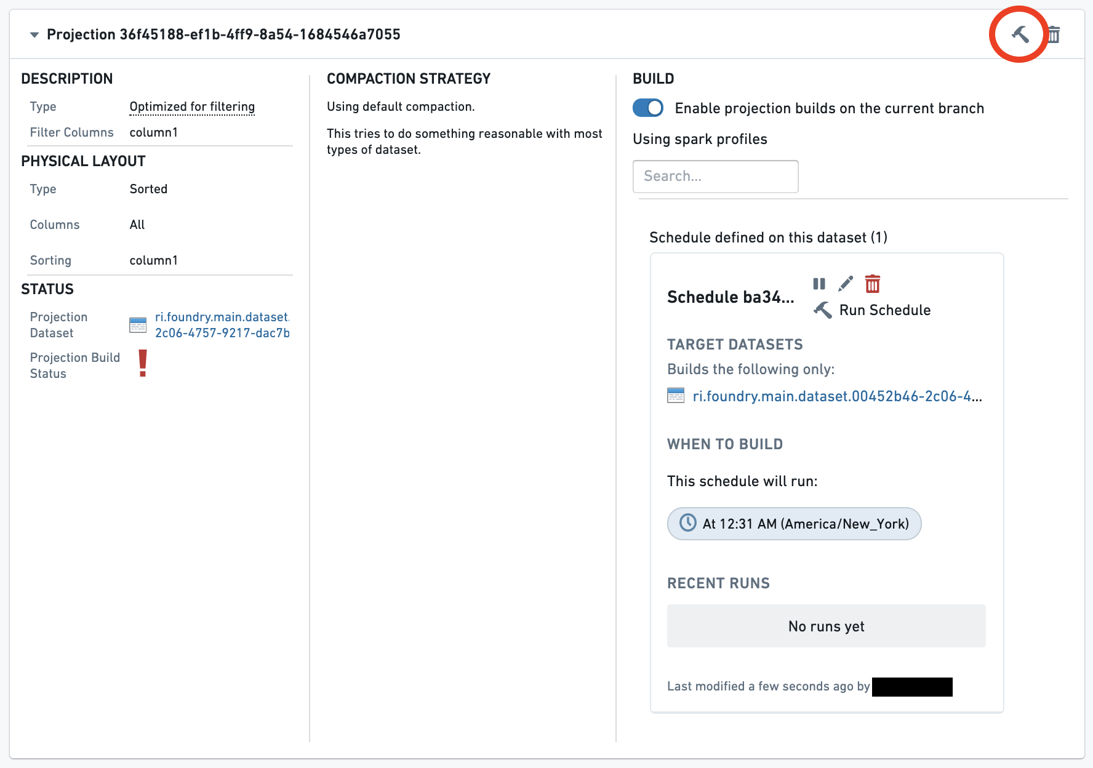Open target dataset ri.foundry.main.dataset.00452b46 link

pos(837,396)
